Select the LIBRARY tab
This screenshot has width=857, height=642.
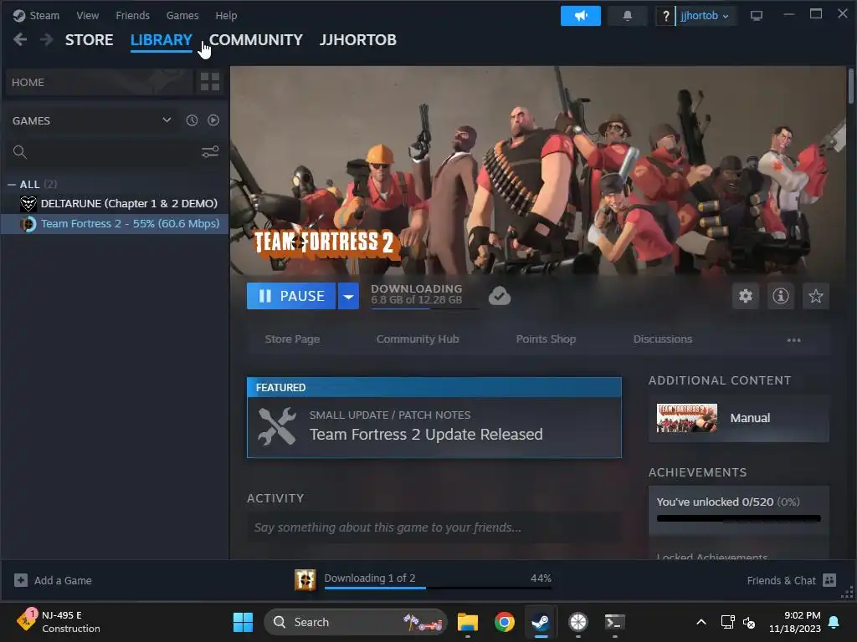tap(162, 40)
